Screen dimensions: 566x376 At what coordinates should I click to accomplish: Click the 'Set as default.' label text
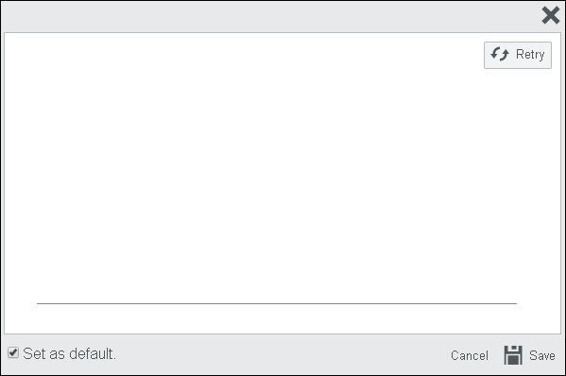[69, 353]
